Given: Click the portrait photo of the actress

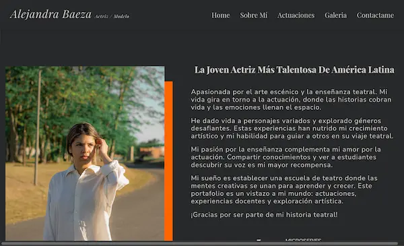Looking at the screenshot, I should (x=85, y=154).
